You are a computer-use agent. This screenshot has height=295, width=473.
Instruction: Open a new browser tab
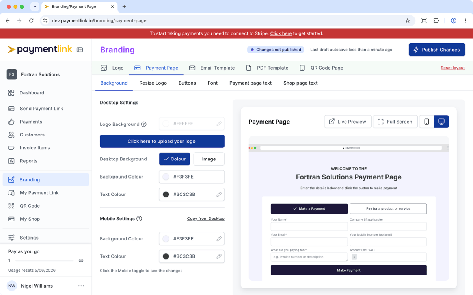click(x=124, y=7)
